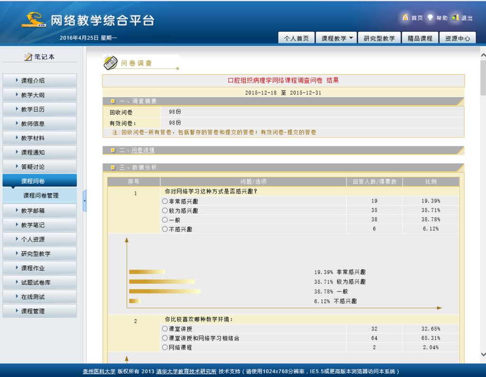Viewport: 486px width, 377px height.
Task: Expand the 教学笔记 sidebar section
Action: pyautogui.click(x=40, y=225)
